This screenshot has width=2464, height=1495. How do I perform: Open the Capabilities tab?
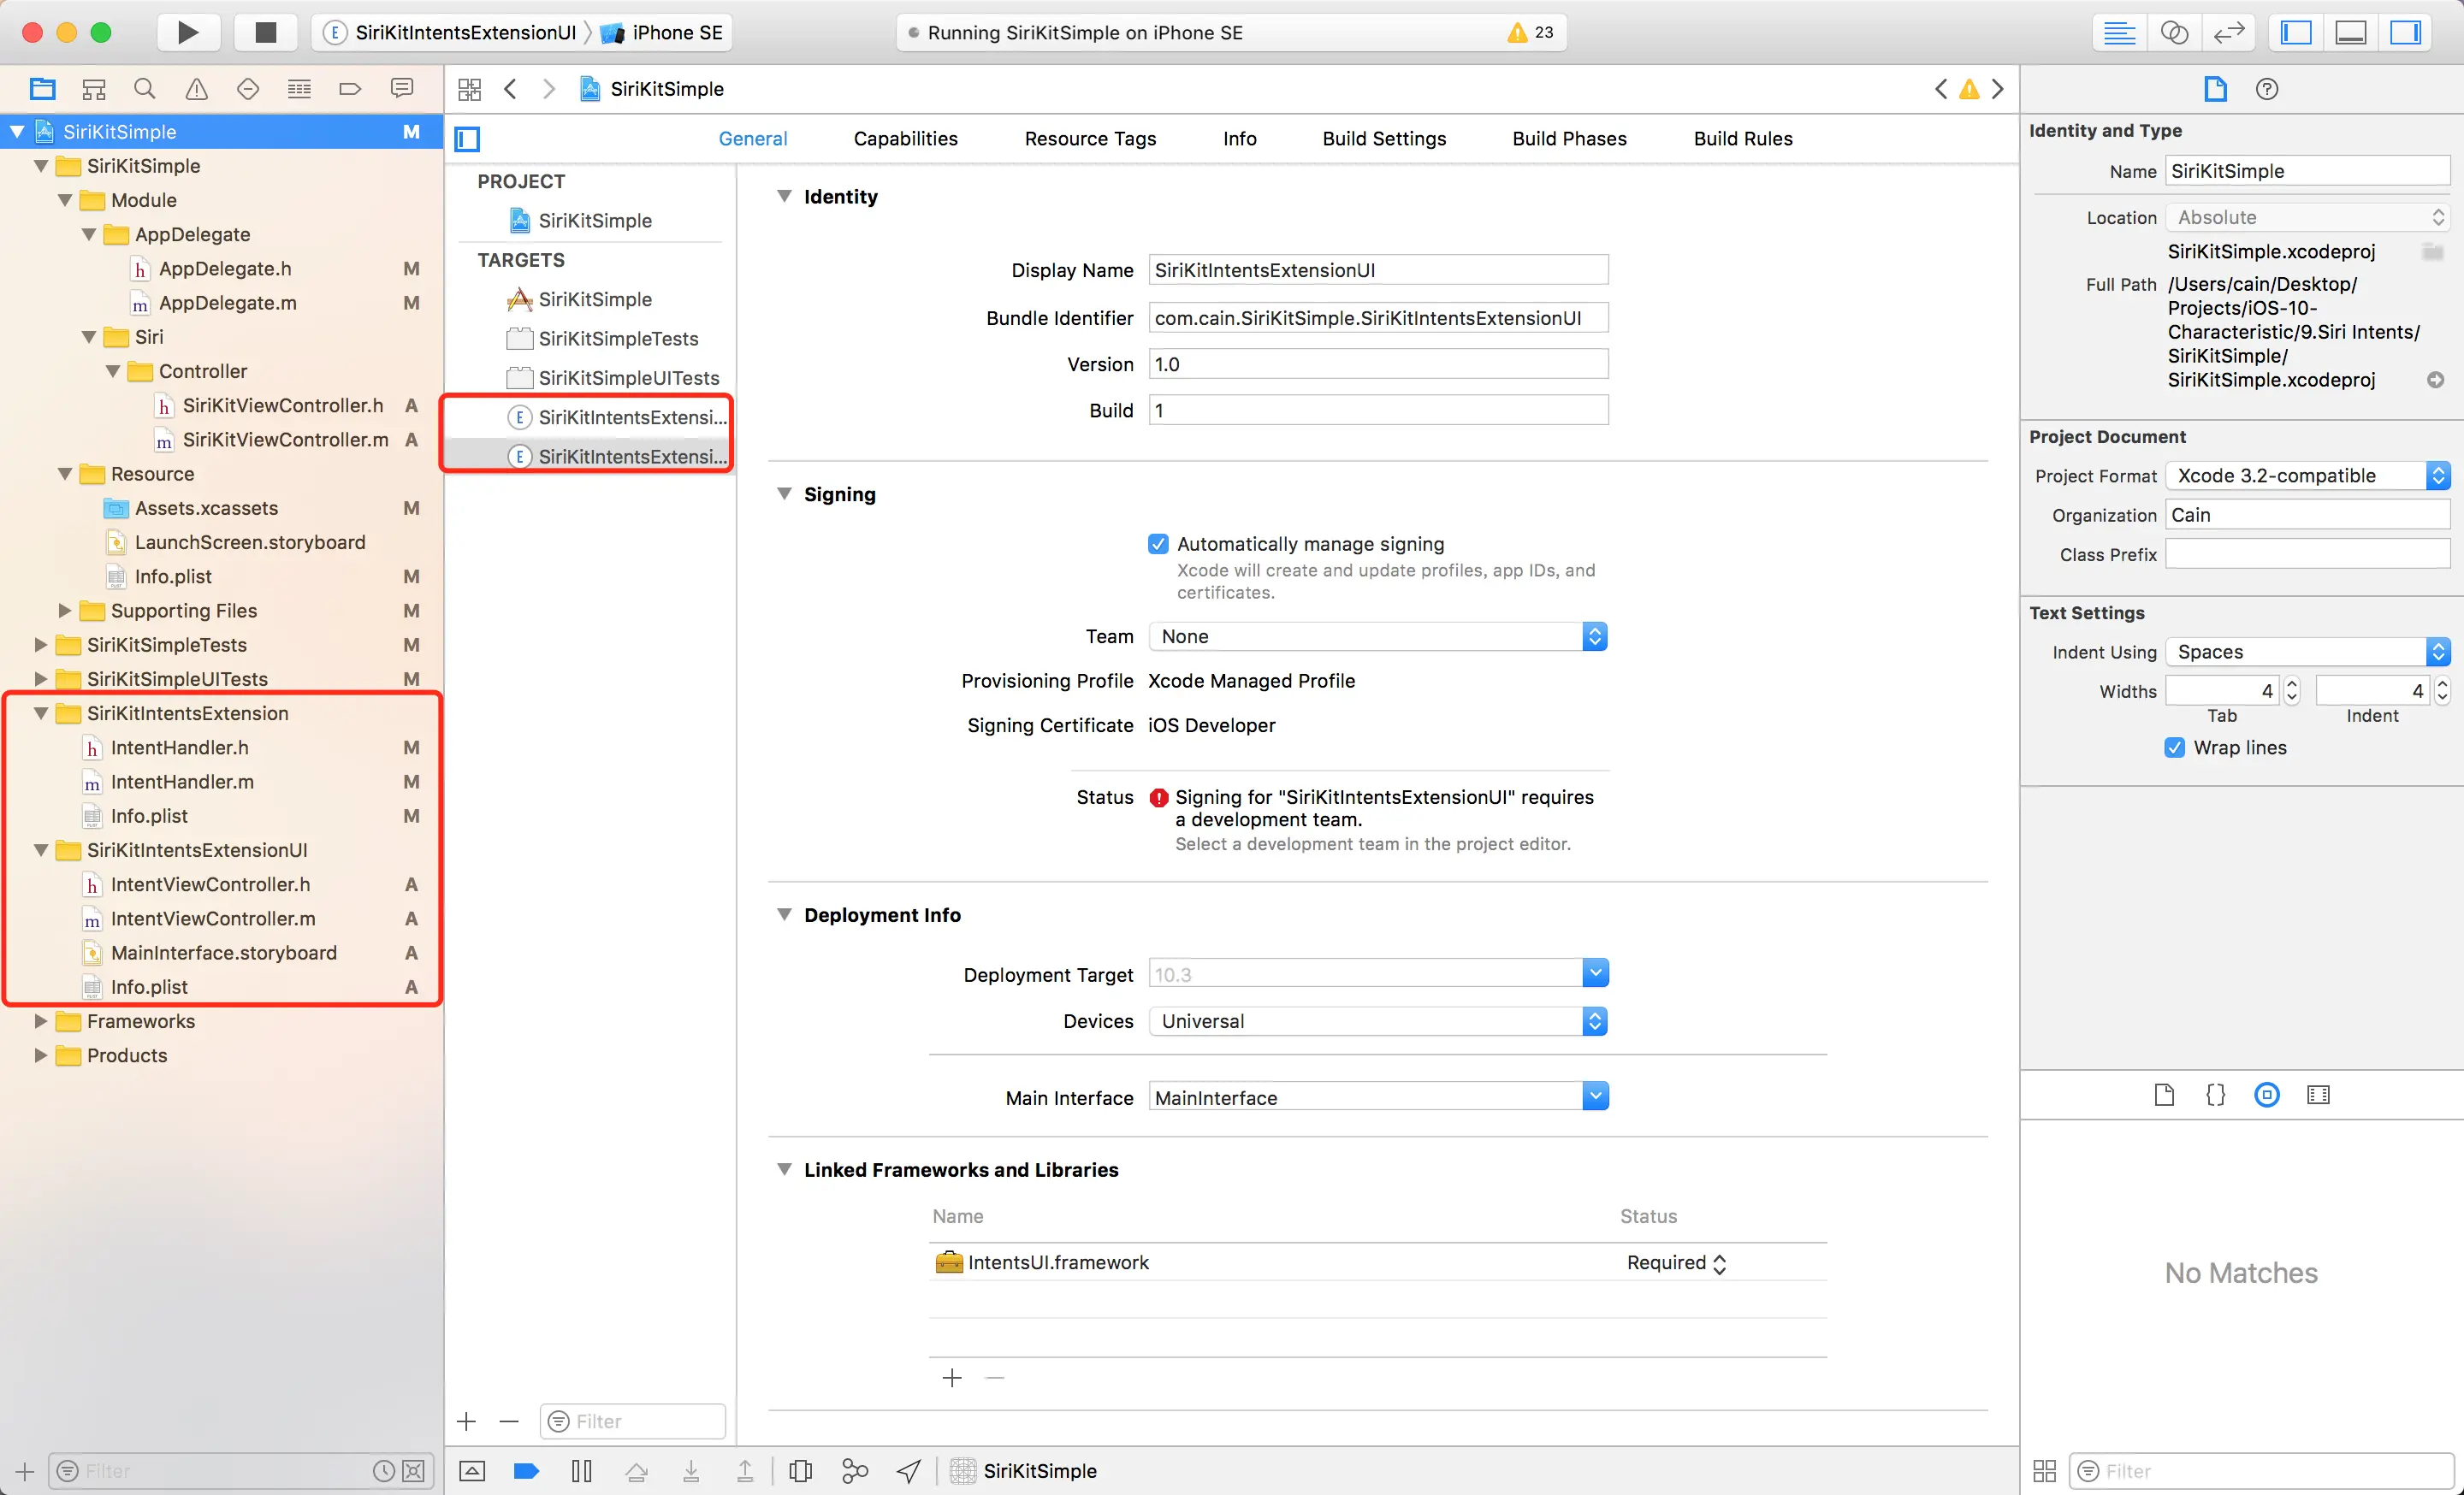point(905,139)
